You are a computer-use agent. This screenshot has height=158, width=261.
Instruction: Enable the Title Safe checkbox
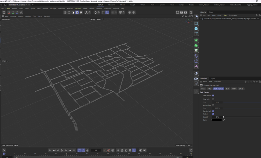click(213, 100)
